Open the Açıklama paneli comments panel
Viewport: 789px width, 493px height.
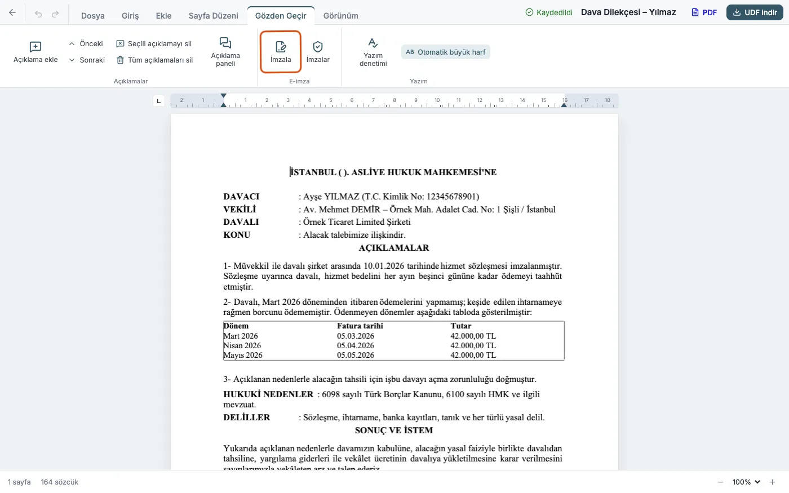click(x=225, y=52)
